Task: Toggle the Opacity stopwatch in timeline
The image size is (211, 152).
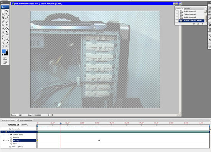Action: click(x=11, y=141)
